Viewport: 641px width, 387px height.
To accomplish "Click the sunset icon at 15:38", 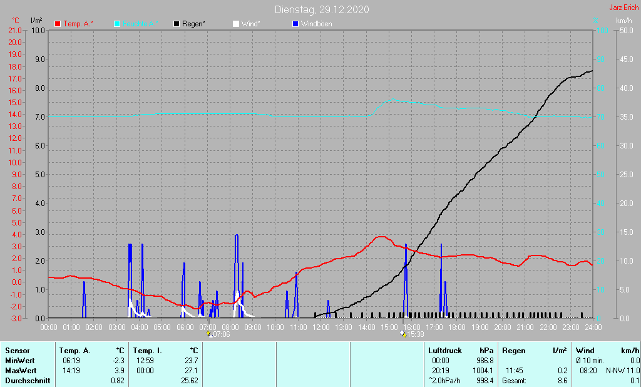I will (x=403, y=334).
